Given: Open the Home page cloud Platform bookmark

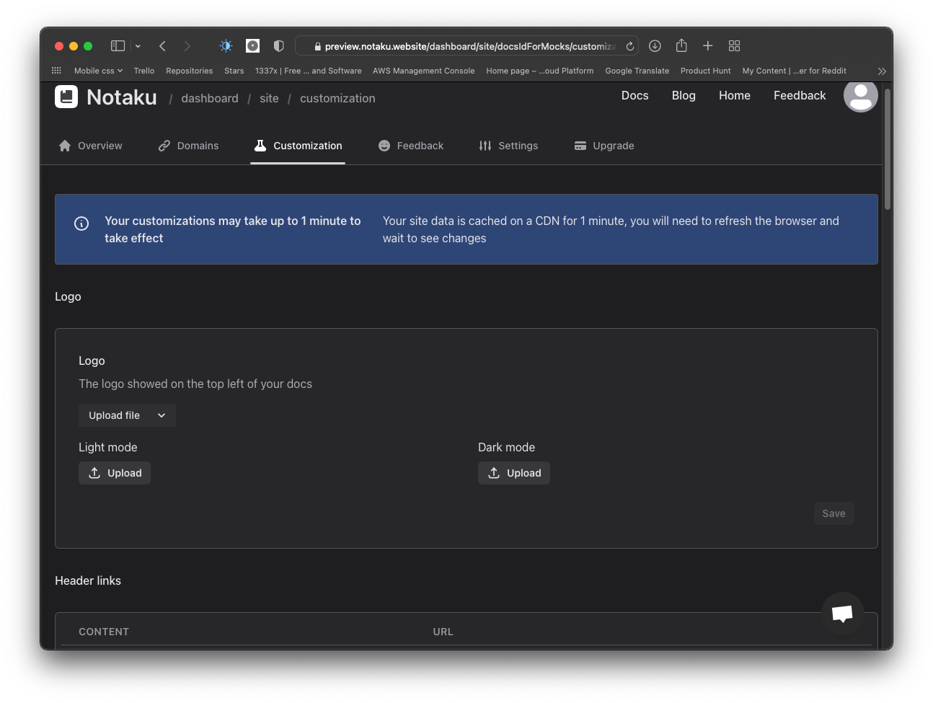Looking at the screenshot, I should [x=539, y=71].
